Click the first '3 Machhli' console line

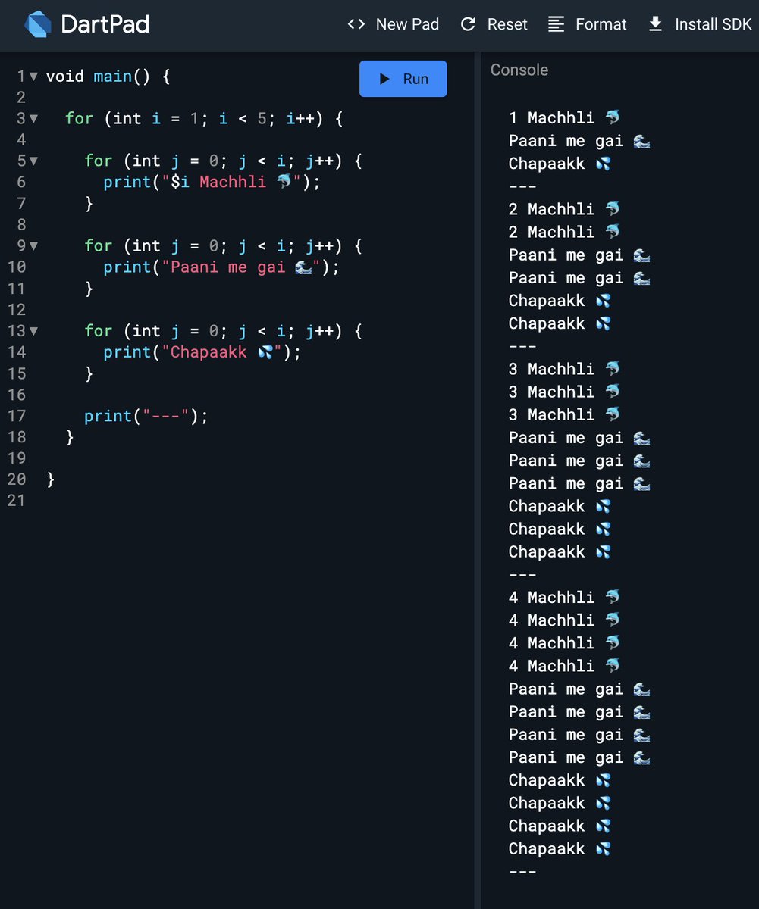pos(564,369)
